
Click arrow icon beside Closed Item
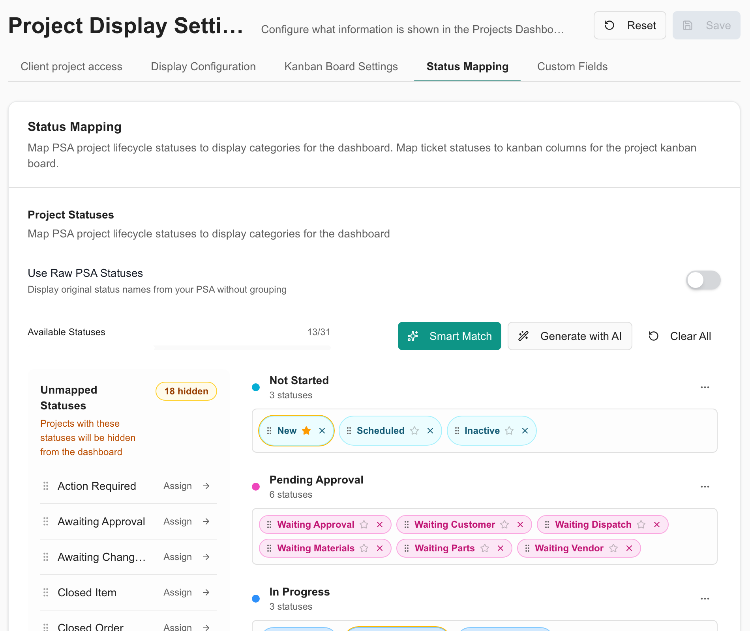coord(206,592)
